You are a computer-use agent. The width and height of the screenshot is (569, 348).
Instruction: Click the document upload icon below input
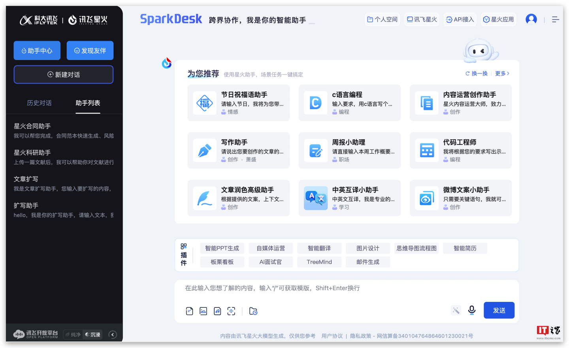coord(189,311)
